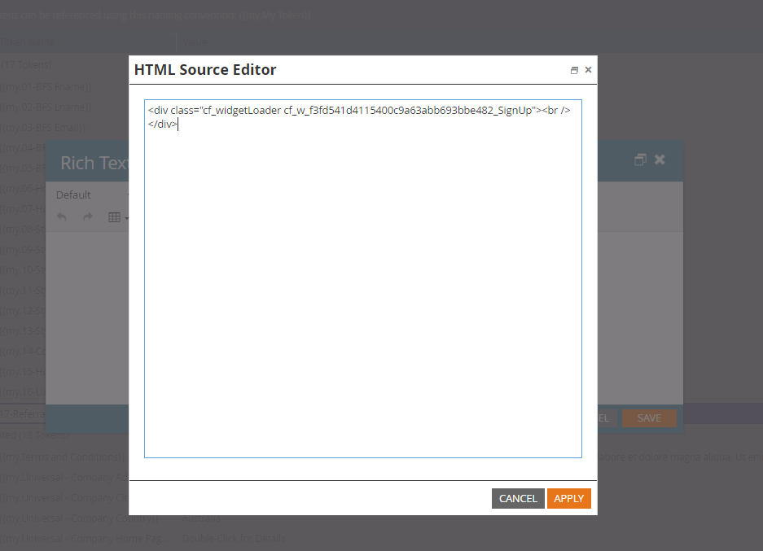Image resolution: width=763 pixels, height=551 pixels.
Task: Click the Insert Table icon
Action: pos(115,217)
